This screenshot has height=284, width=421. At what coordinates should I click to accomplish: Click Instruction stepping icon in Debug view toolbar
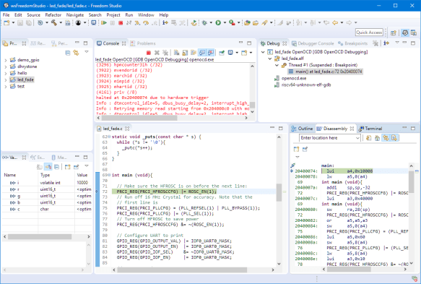coord(386,43)
